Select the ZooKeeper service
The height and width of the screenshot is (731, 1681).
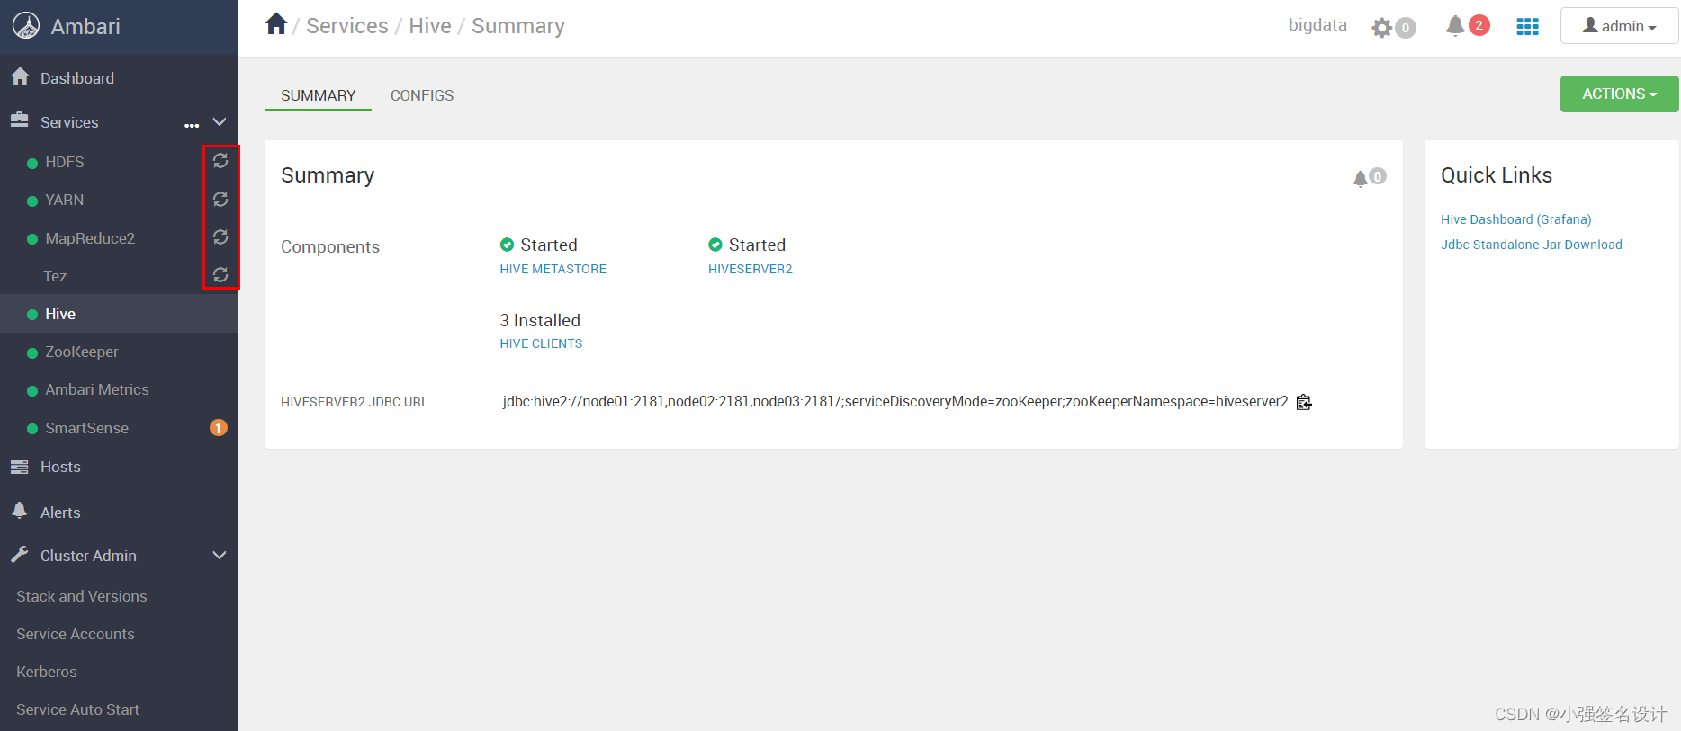coord(82,352)
